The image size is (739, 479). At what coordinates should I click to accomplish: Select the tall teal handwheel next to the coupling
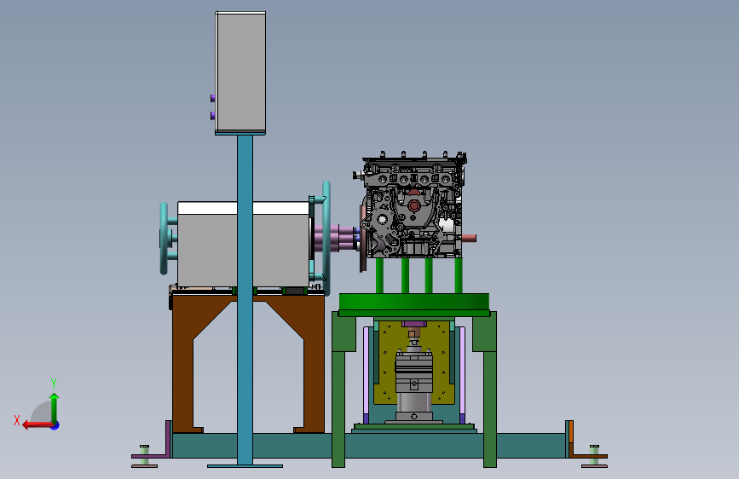(x=326, y=237)
